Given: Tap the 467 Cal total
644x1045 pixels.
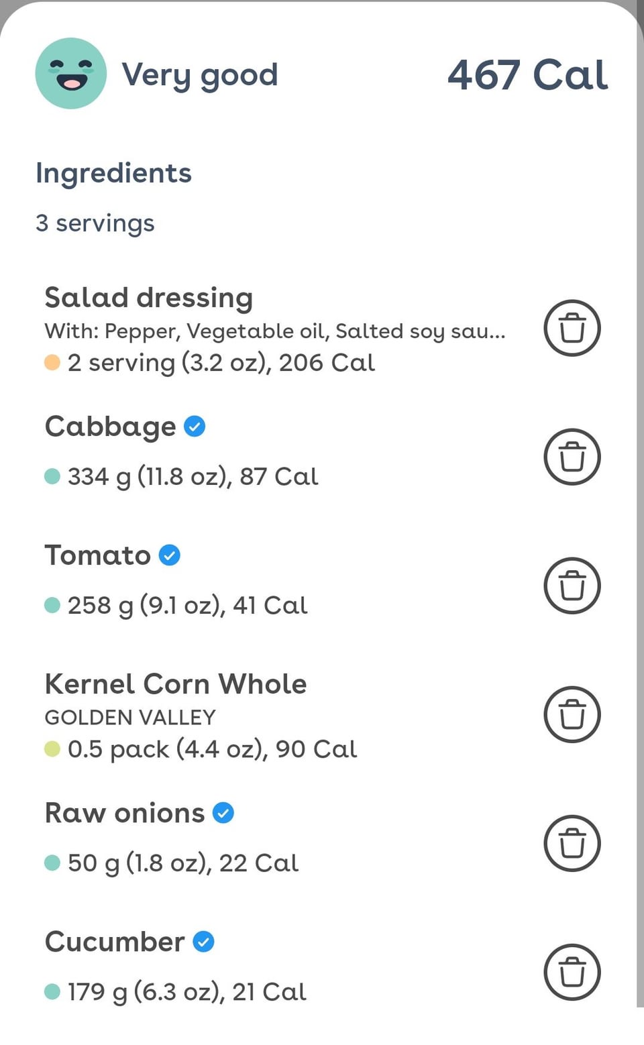Looking at the screenshot, I should pyautogui.click(x=527, y=74).
